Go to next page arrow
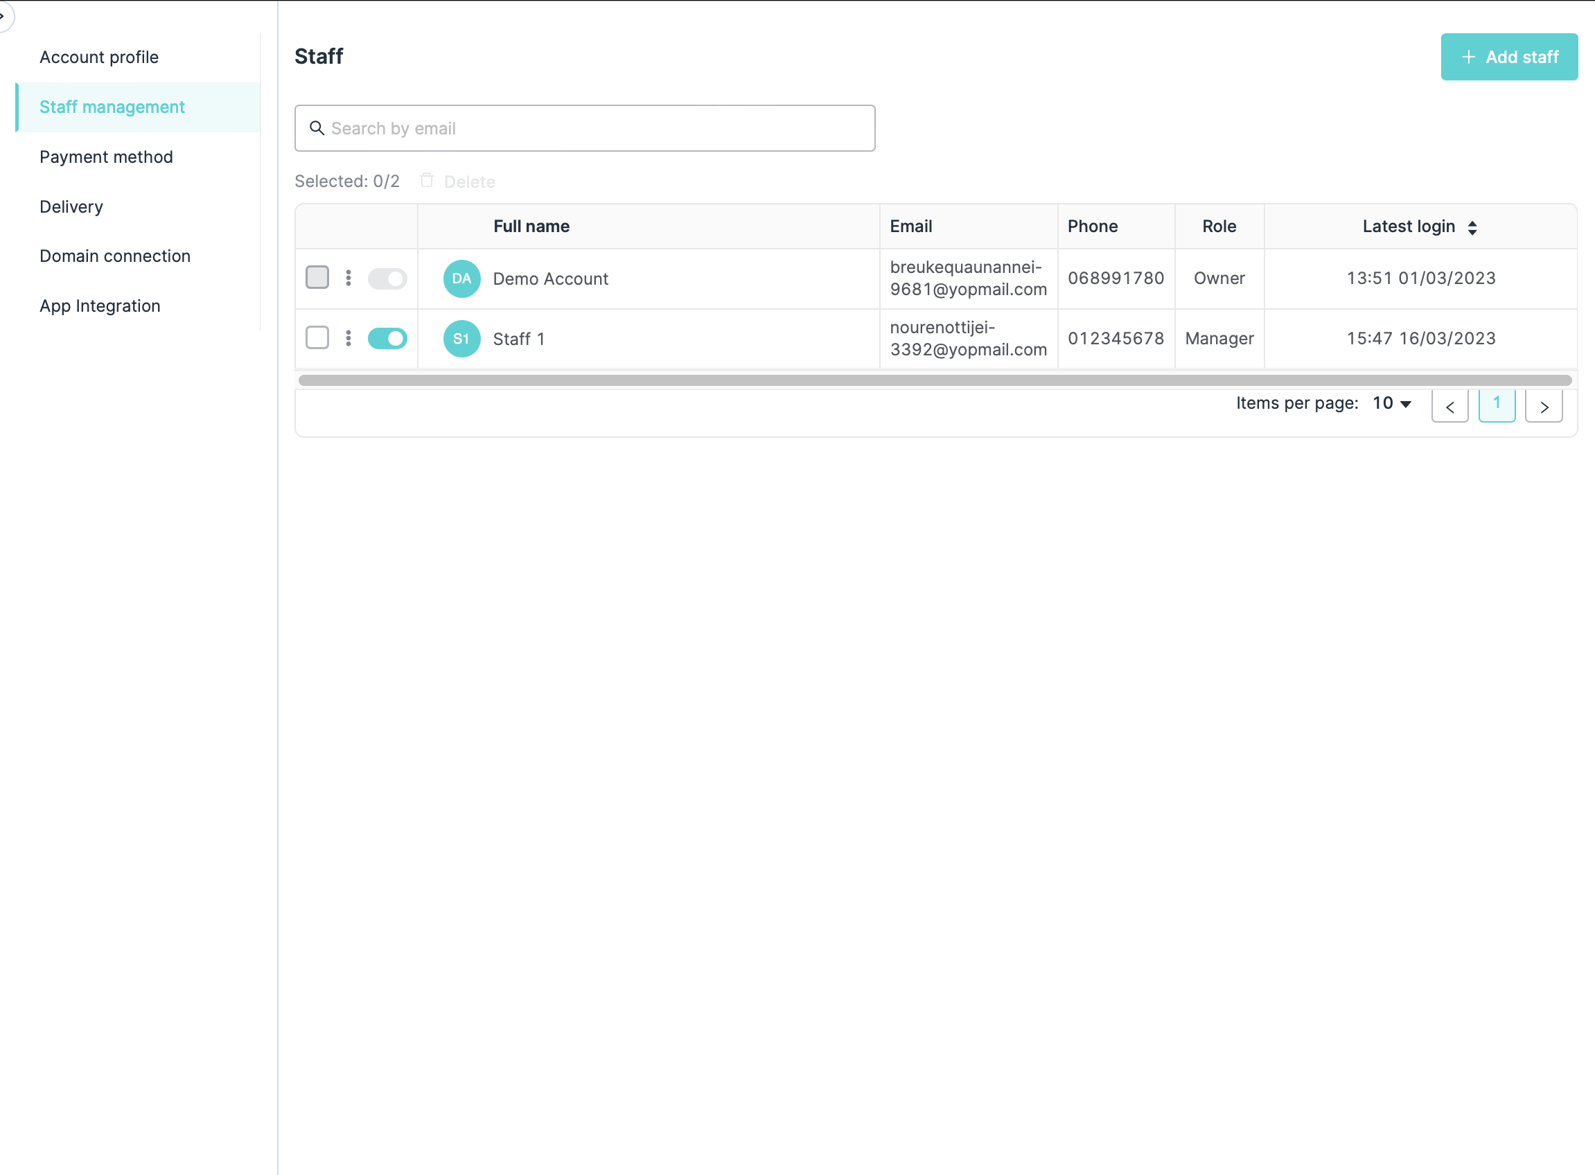Image resolution: width=1595 pixels, height=1175 pixels. pos(1544,407)
